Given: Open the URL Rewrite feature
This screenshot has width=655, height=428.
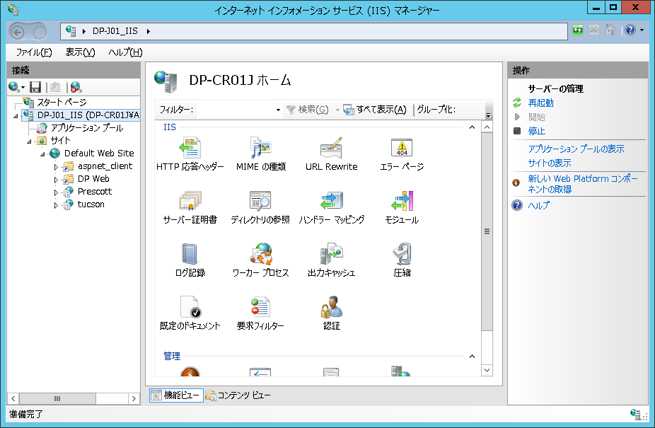Looking at the screenshot, I should click(331, 154).
